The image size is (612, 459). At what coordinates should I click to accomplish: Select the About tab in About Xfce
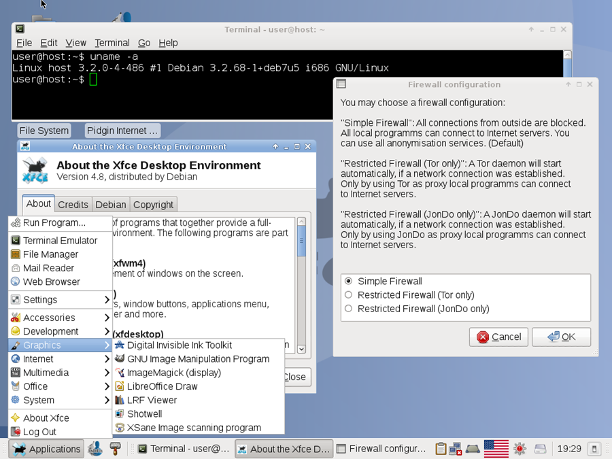coord(38,204)
